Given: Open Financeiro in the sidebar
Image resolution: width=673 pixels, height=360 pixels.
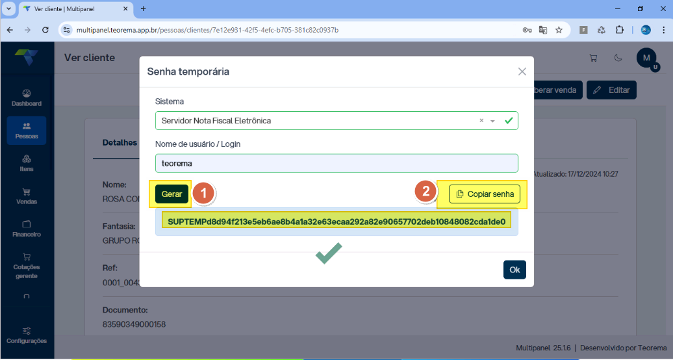Looking at the screenshot, I should coord(27,229).
